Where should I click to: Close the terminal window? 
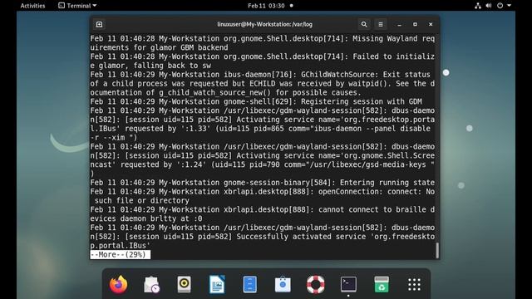[x=431, y=24]
